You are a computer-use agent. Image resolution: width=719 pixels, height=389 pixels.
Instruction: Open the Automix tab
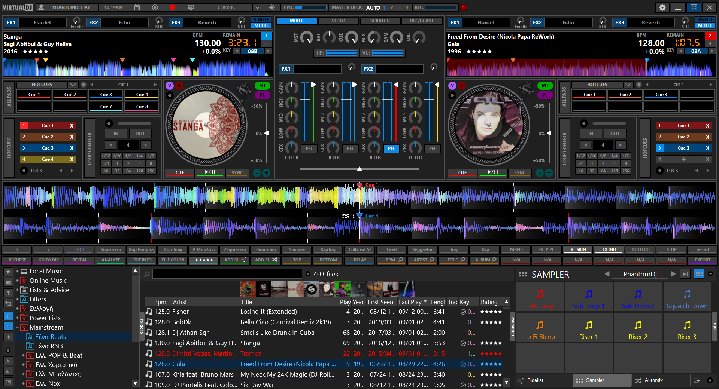654,380
